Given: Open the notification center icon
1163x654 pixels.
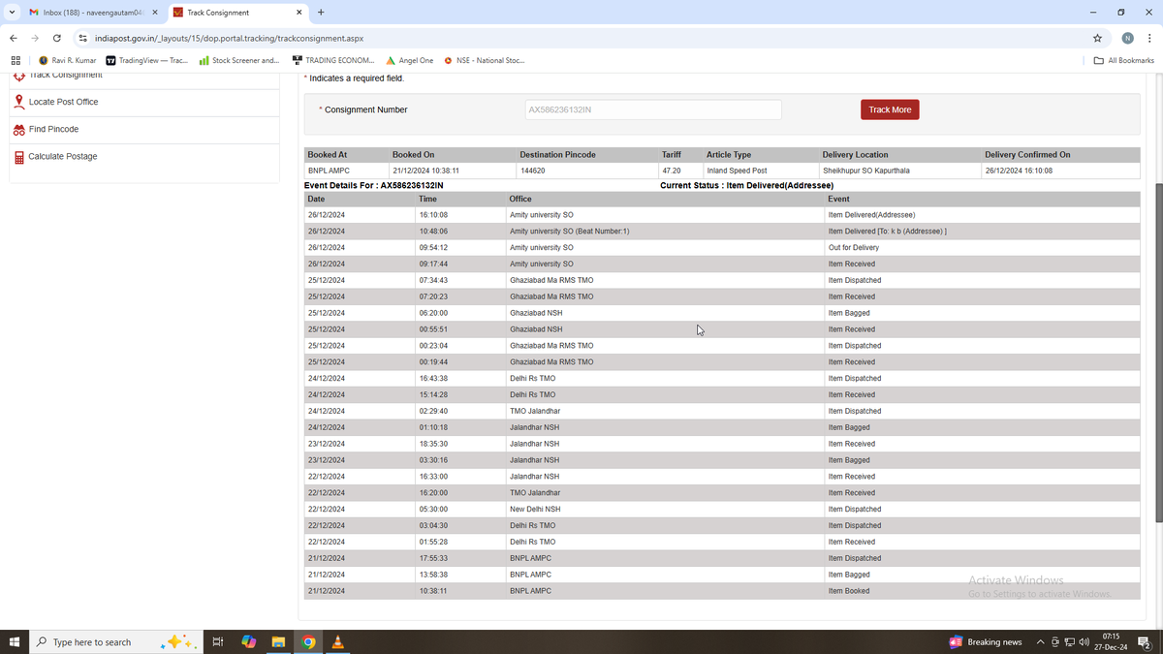Looking at the screenshot, I should pyautogui.click(x=1145, y=642).
